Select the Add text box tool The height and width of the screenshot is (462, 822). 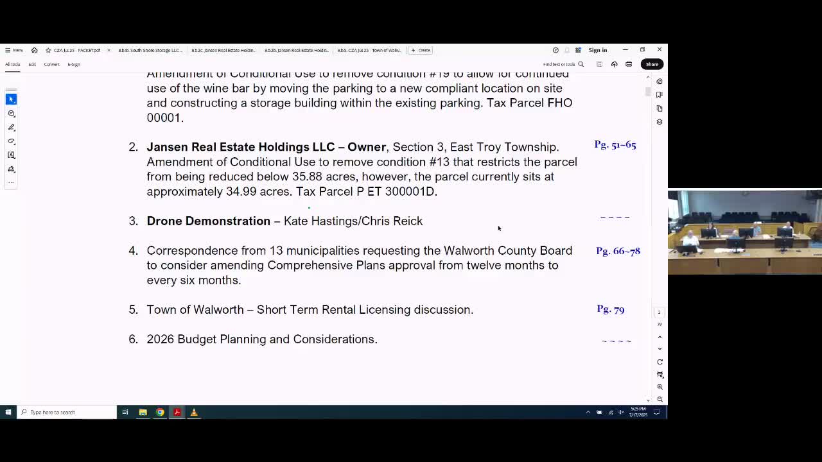pos(11,155)
